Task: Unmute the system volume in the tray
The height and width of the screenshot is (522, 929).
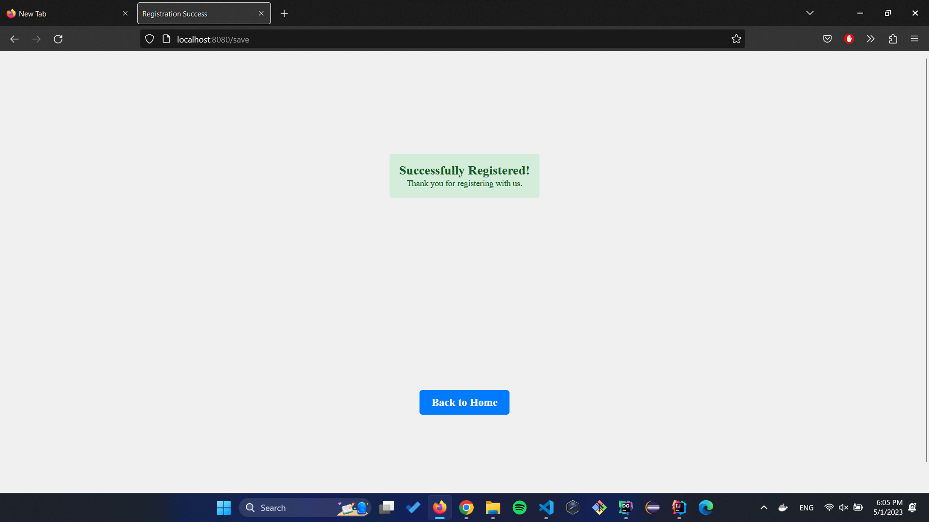Action: (844, 507)
